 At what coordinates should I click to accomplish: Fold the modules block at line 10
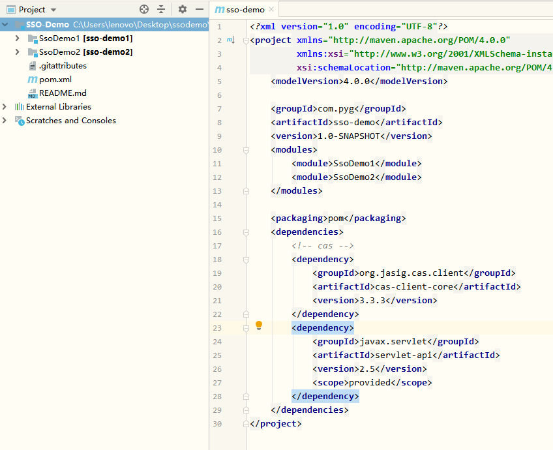pyautogui.click(x=246, y=150)
